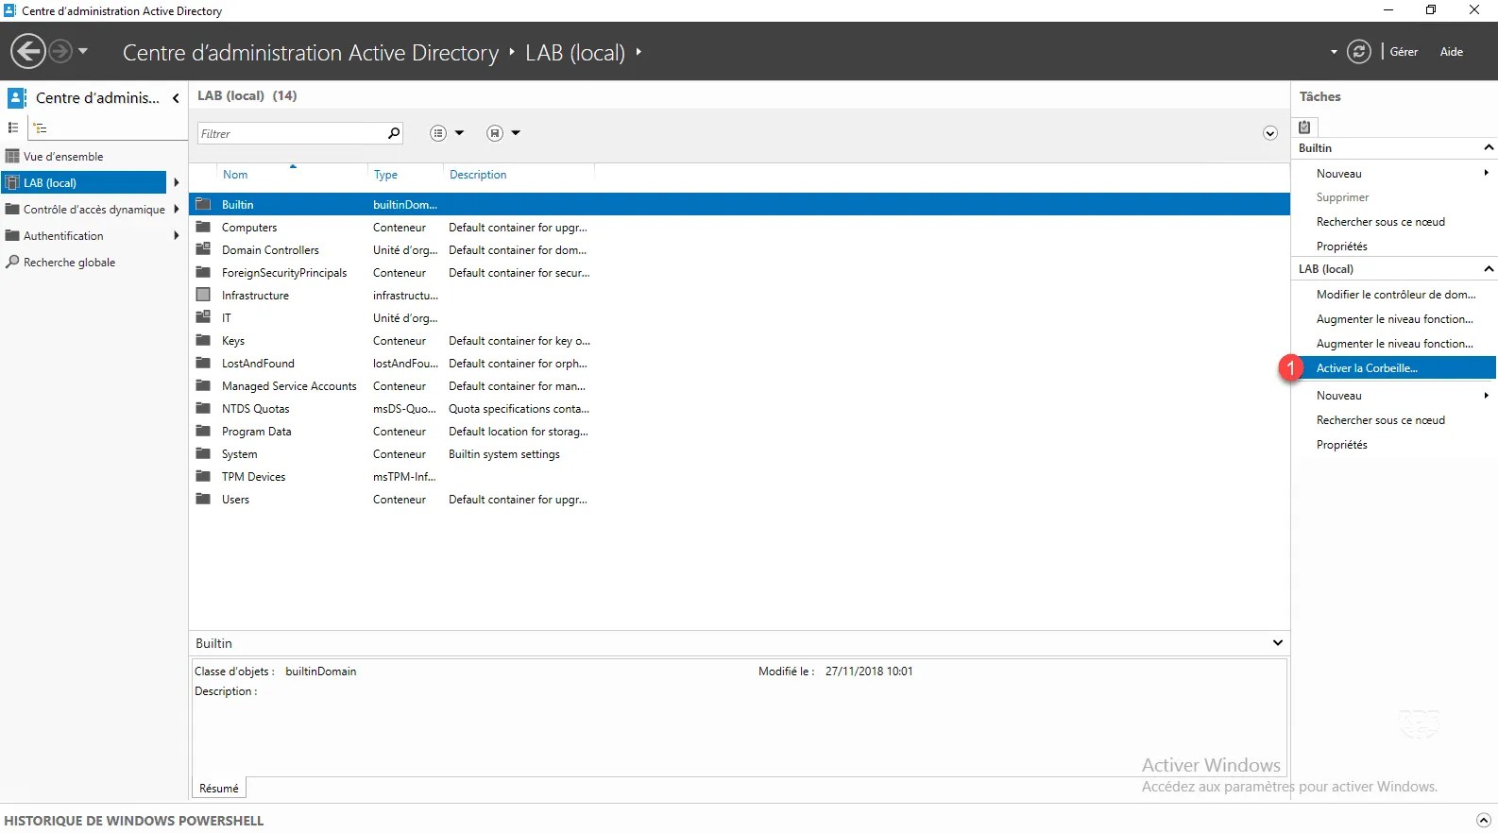Click the TPM Devices folder icon
The height and width of the screenshot is (833, 1498).
pos(203,476)
